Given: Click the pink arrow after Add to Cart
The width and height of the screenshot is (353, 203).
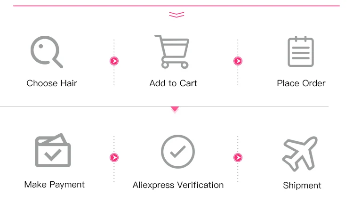Looking at the screenshot, I should coord(238,61).
